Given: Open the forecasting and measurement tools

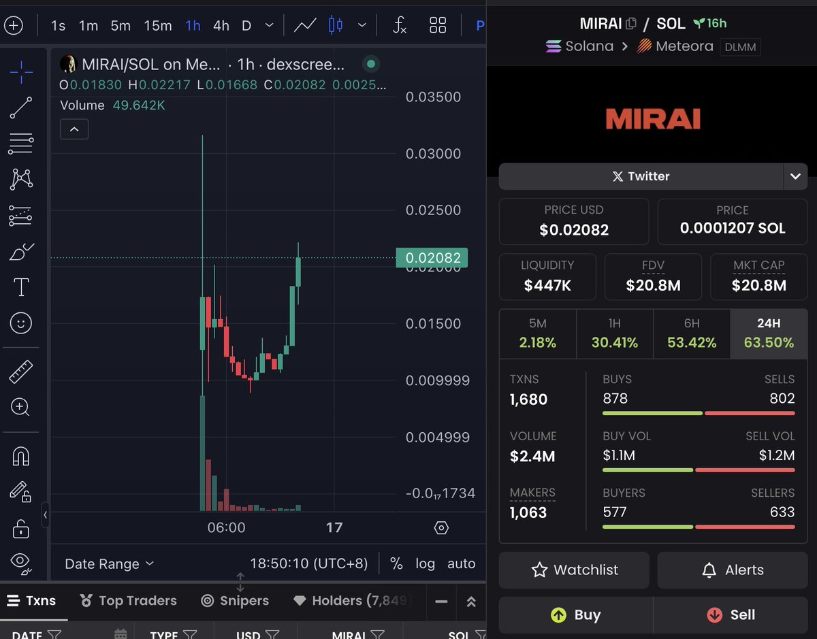Looking at the screenshot, I should coord(21,216).
